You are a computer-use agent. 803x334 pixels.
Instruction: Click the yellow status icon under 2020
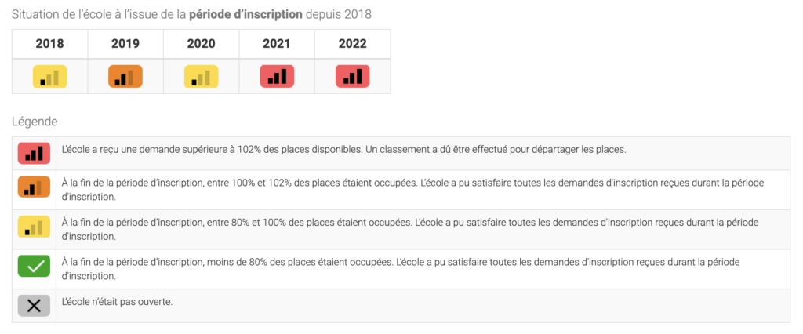tap(202, 76)
